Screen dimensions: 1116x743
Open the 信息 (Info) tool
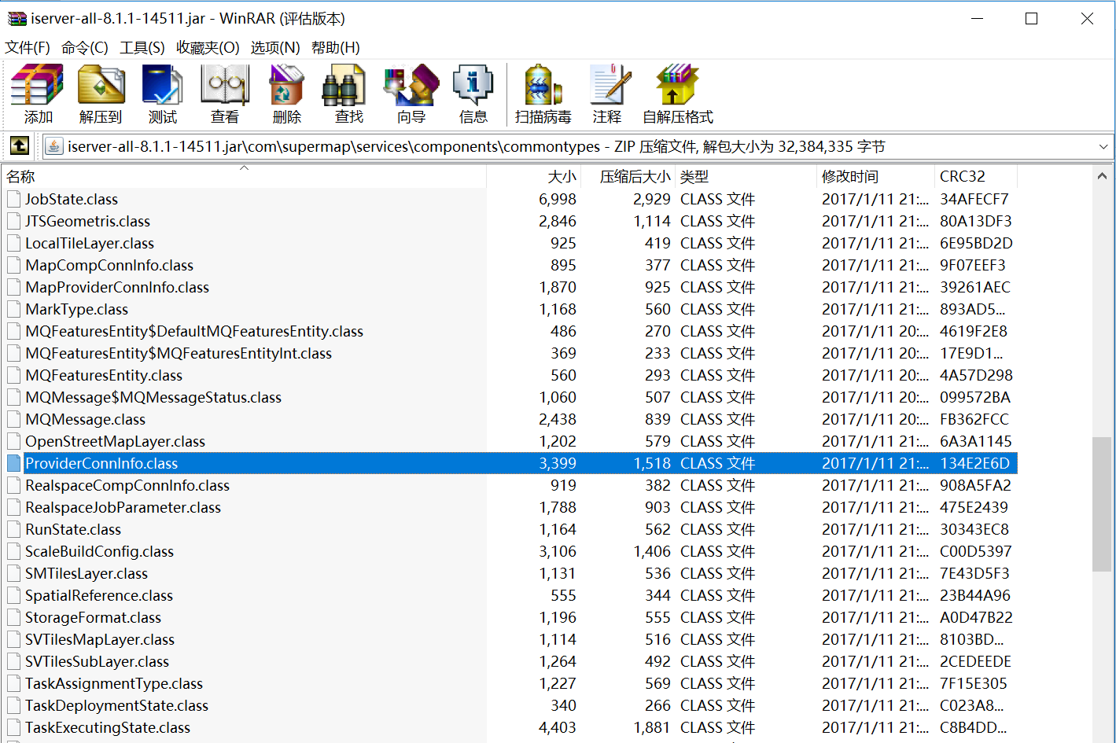coord(473,85)
